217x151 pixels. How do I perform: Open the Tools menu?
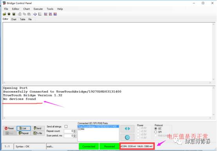coord(50,9)
